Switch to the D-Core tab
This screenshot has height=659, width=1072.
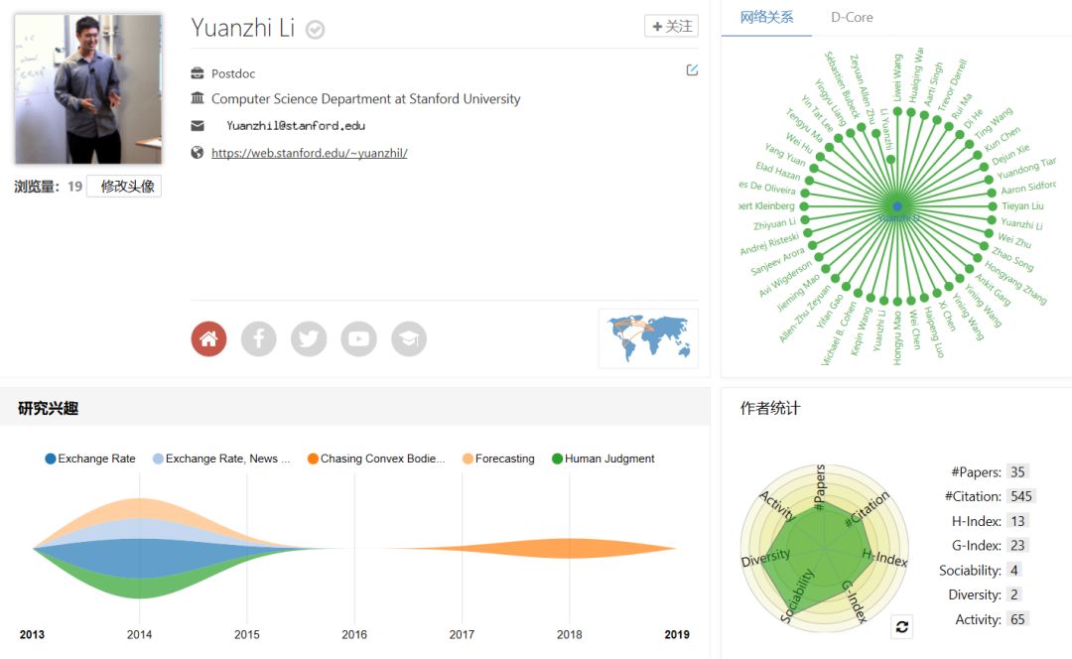click(x=852, y=17)
